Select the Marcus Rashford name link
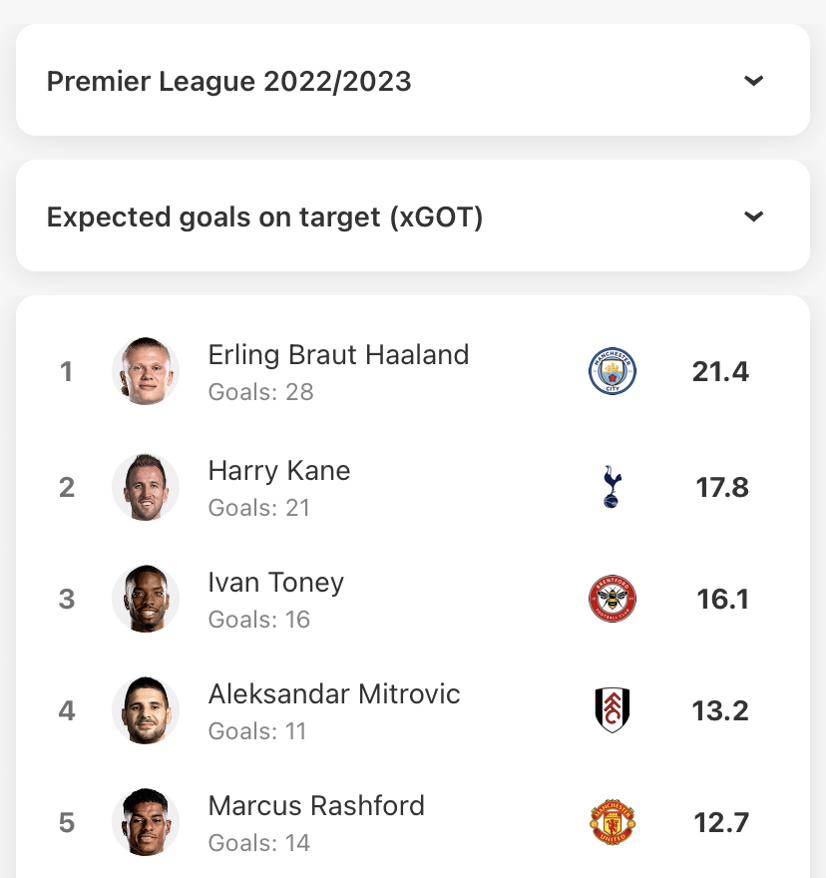This screenshot has height=878, width=826. [316, 806]
